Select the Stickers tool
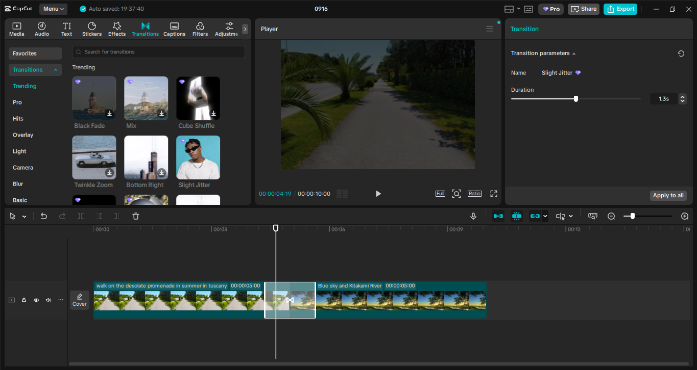The width and height of the screenshot is (697, 370). pos(91,29)
